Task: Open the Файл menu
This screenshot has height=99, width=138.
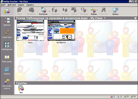Action: [3, 5]
